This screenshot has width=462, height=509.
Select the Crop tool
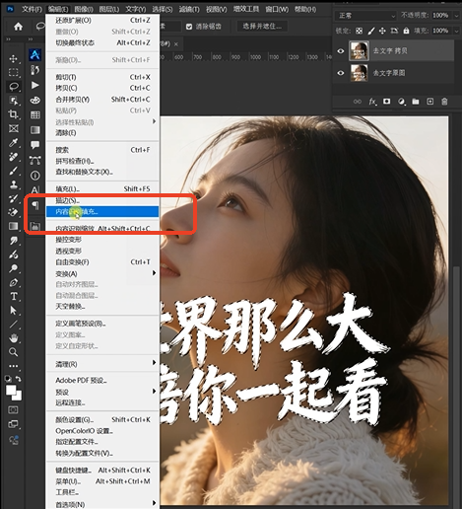(13, 114)
